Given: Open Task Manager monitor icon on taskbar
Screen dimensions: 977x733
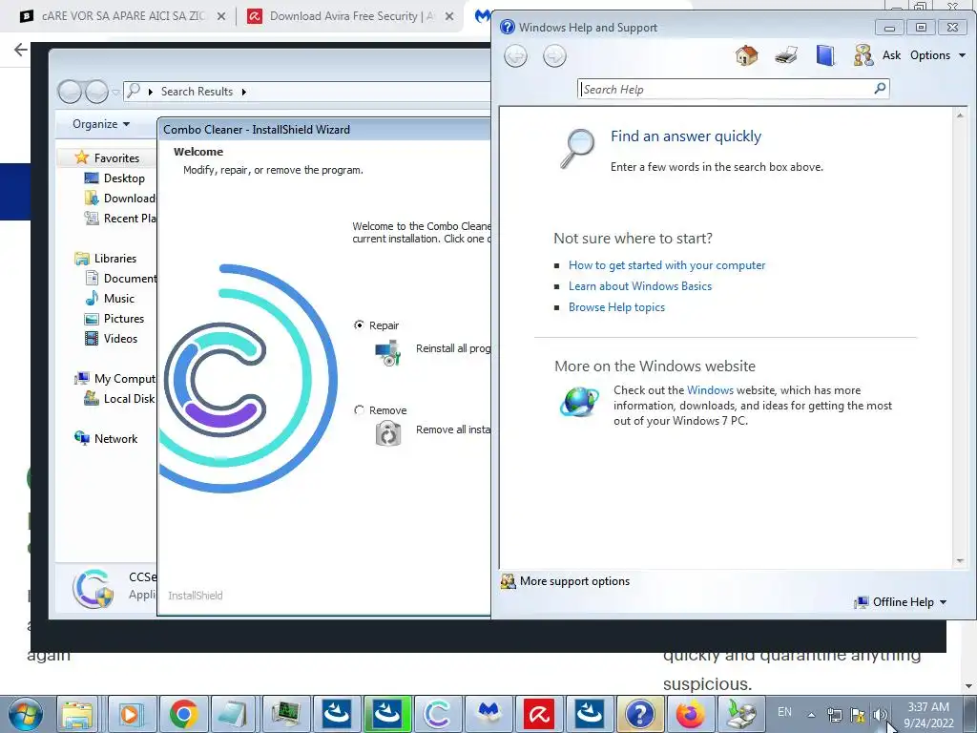Looking at the screenshot, I should pyautogui.click(x=284, y=714).
